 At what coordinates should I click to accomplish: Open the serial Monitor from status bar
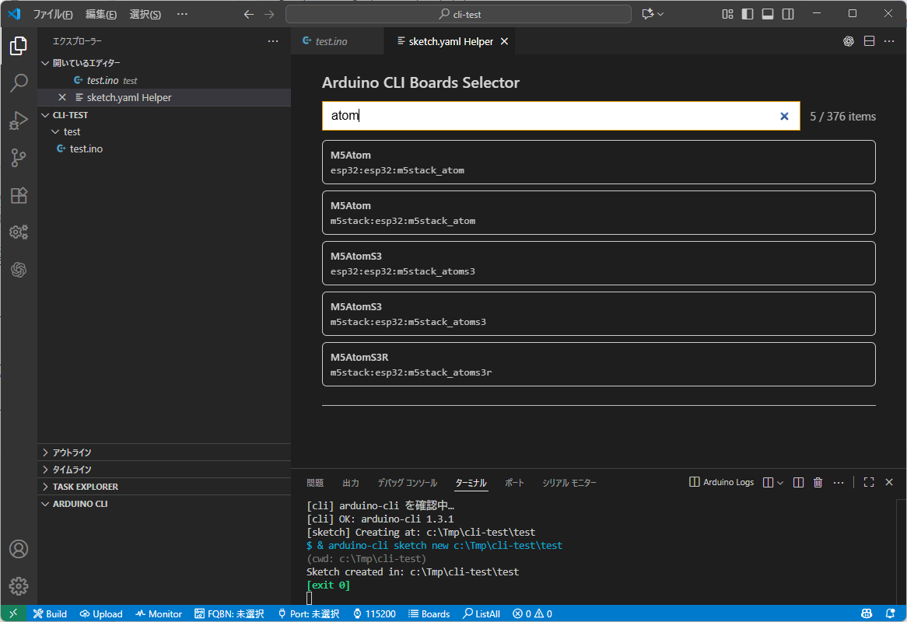click(x=159, y=613)
